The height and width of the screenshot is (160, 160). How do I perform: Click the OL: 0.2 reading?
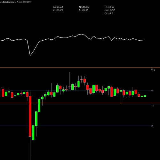[108, 13]
